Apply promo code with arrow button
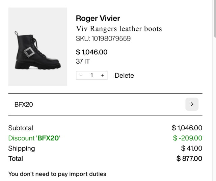Screen dimensions: 216x181 point(192,104)
